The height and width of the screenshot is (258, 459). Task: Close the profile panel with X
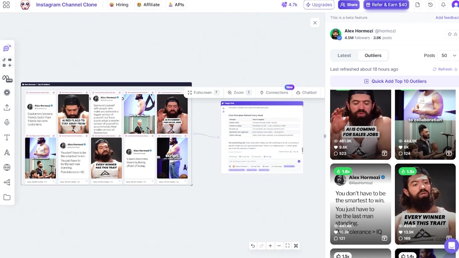tap(315, 23)
